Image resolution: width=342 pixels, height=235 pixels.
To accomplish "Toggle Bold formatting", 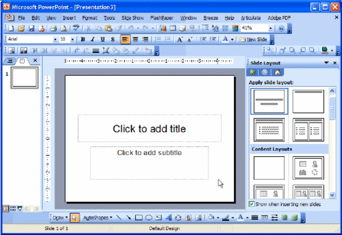I will 83,39.
